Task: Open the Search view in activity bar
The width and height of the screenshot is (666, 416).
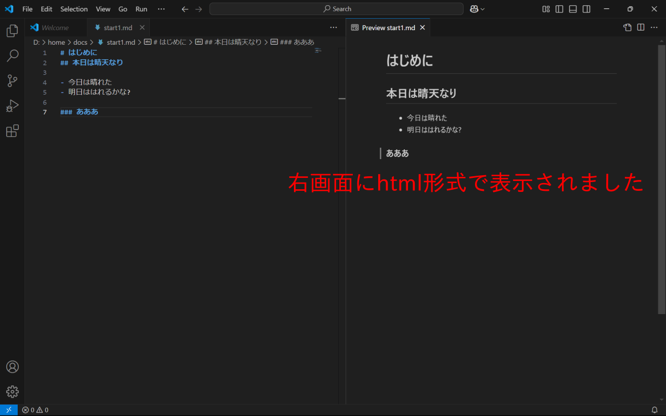Action: (12, 56)
